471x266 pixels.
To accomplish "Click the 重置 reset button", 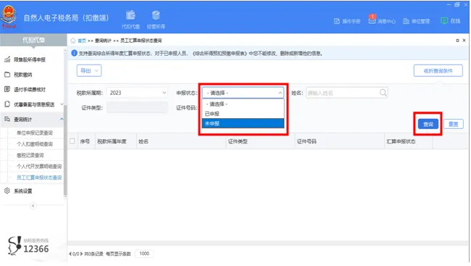I will (x=454, y=124).
